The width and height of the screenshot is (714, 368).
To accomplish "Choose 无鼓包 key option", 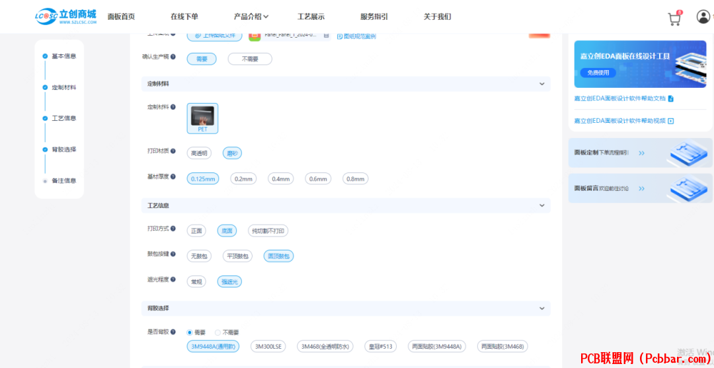I will pyautogui.click(x=199, y=256).
